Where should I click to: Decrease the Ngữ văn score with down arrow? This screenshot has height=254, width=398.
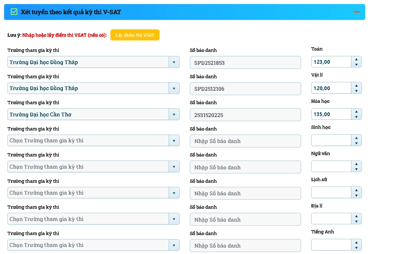pyautogui.click(x=356, y=169)
